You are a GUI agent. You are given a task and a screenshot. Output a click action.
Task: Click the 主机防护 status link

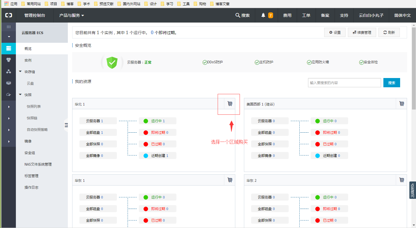(264, 62)
